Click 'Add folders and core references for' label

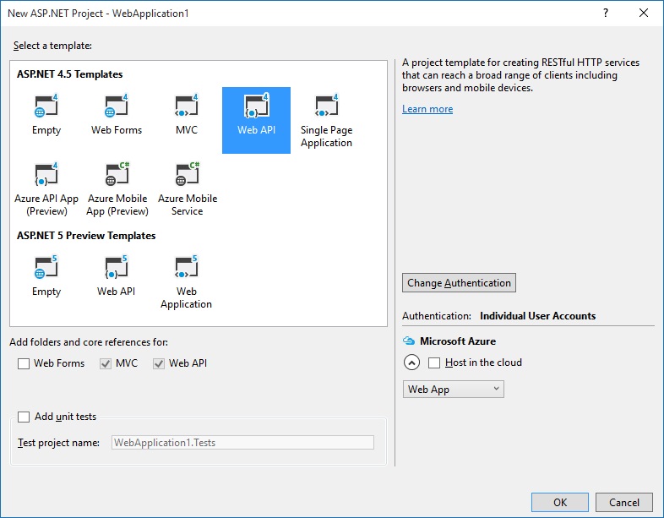click(x=89, y=341)
